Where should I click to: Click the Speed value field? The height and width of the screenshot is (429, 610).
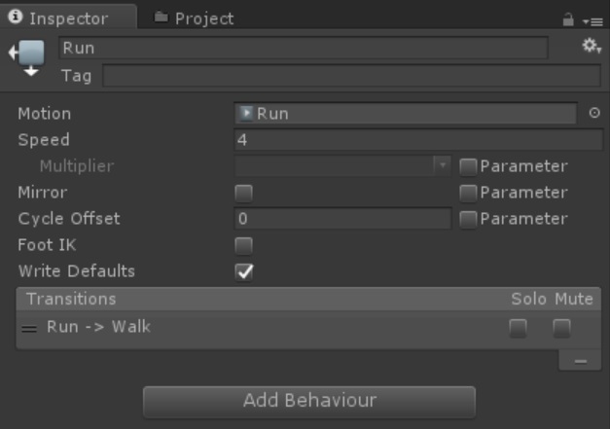[418, 140]
